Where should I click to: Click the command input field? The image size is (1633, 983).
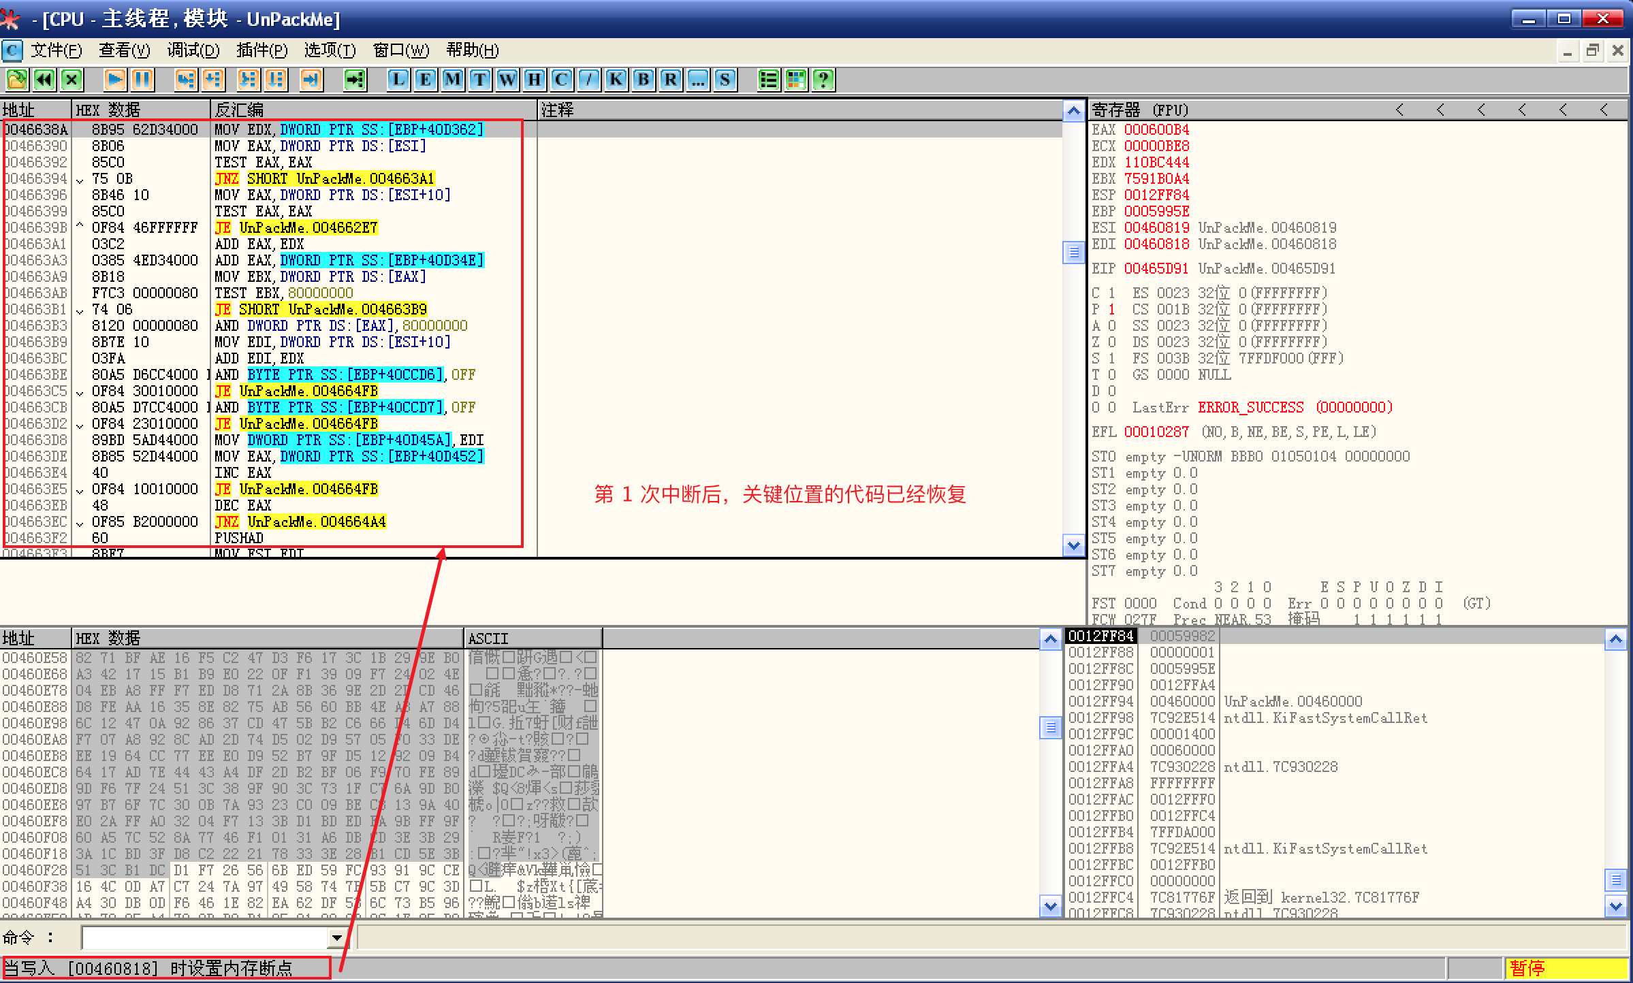click(x=204, y=939)
